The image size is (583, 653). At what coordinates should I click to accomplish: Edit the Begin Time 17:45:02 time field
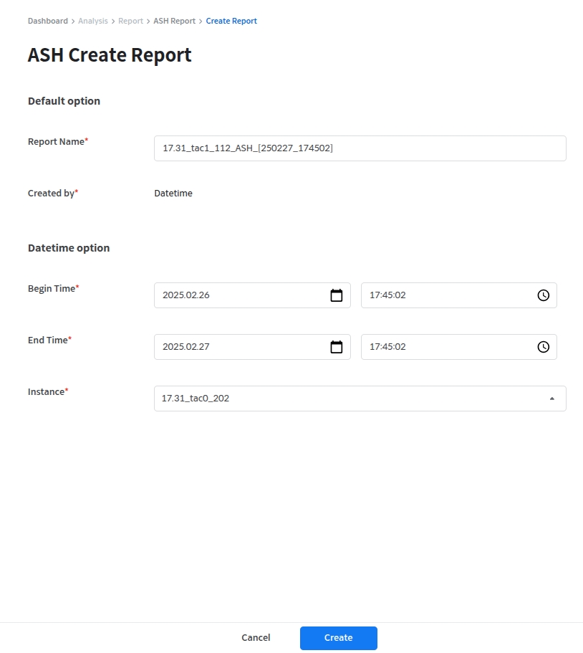click(x=444, y=295)
